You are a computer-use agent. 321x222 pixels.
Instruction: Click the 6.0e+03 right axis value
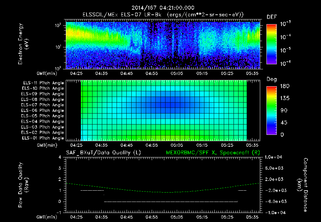pos(274,168)
